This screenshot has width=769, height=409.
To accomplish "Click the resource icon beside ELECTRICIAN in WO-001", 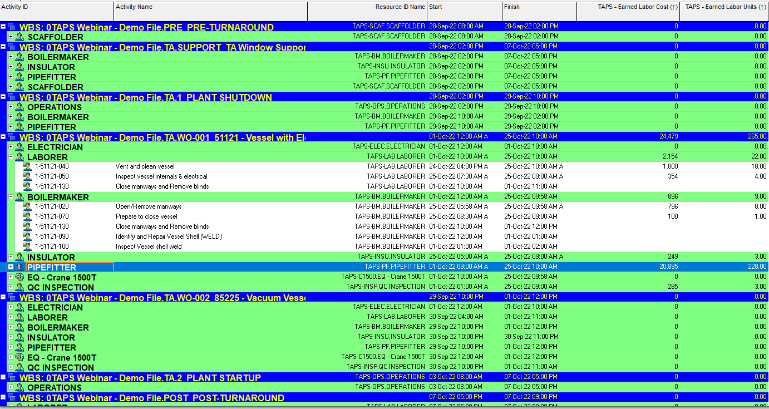I will tap(19, 147).
